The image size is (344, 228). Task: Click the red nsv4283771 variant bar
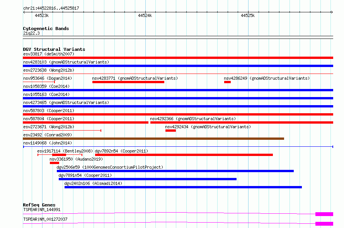click(x=128, y=82)
